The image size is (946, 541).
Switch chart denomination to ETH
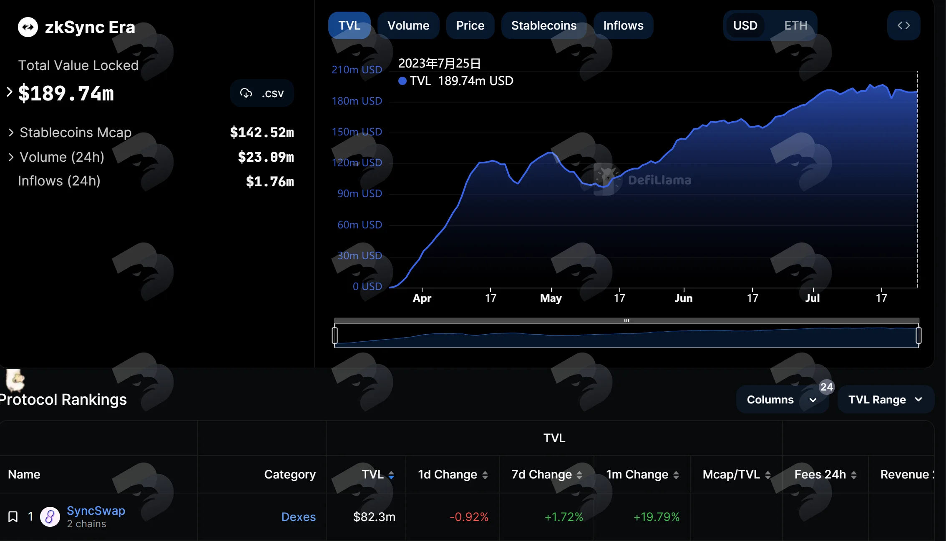pos(795,25)
